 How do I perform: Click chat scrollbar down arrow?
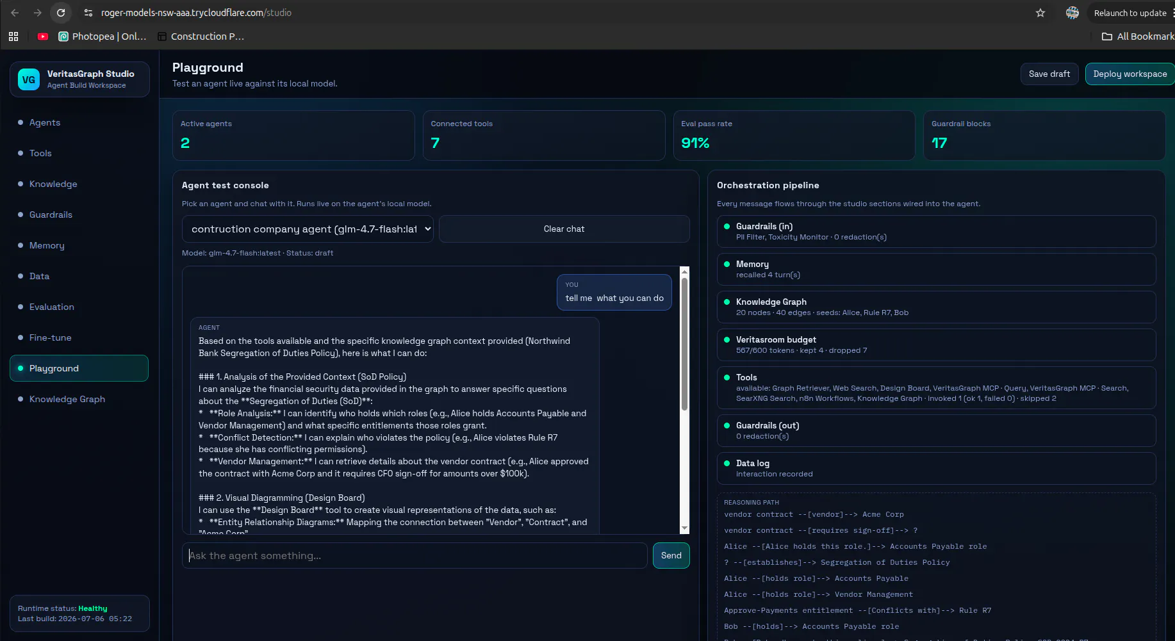684,528
